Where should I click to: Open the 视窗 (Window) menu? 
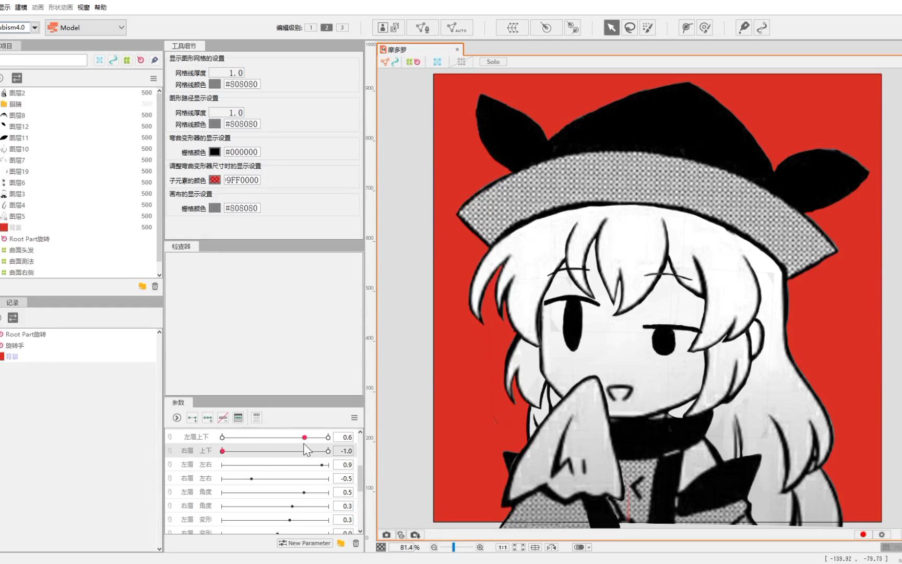[x=84, y=7]
